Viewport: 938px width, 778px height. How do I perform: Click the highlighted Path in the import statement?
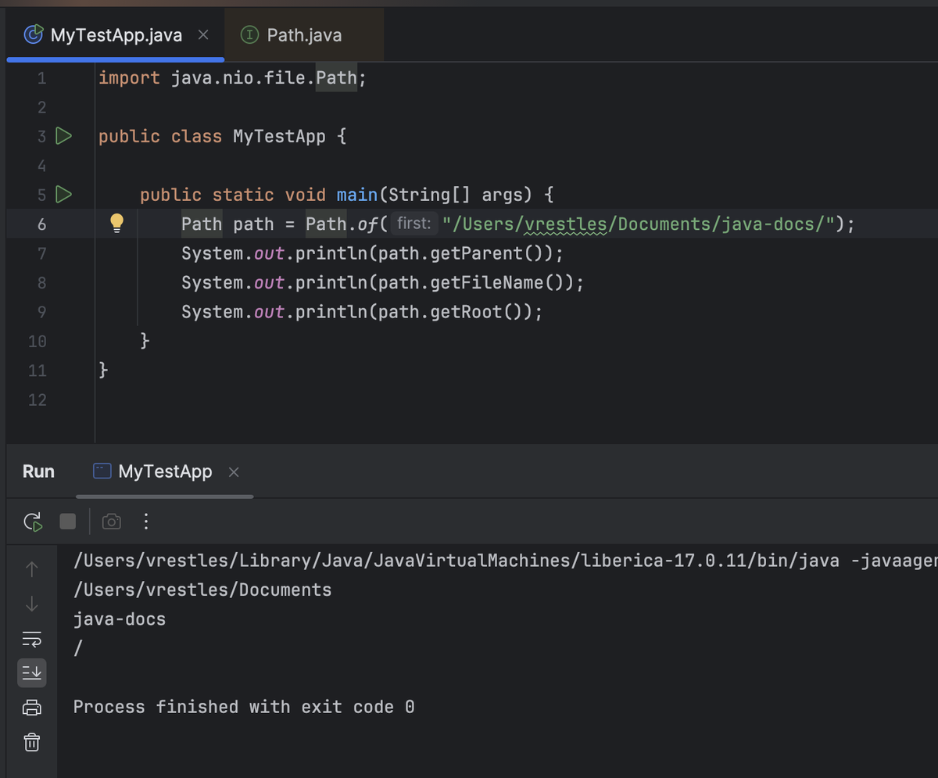[336, 77]
